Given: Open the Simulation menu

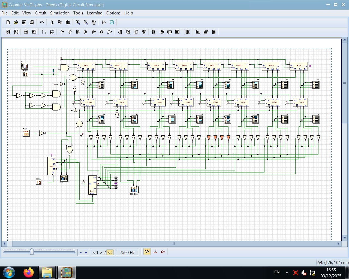Looking at the screenshot, I should (x=60, y=13).
